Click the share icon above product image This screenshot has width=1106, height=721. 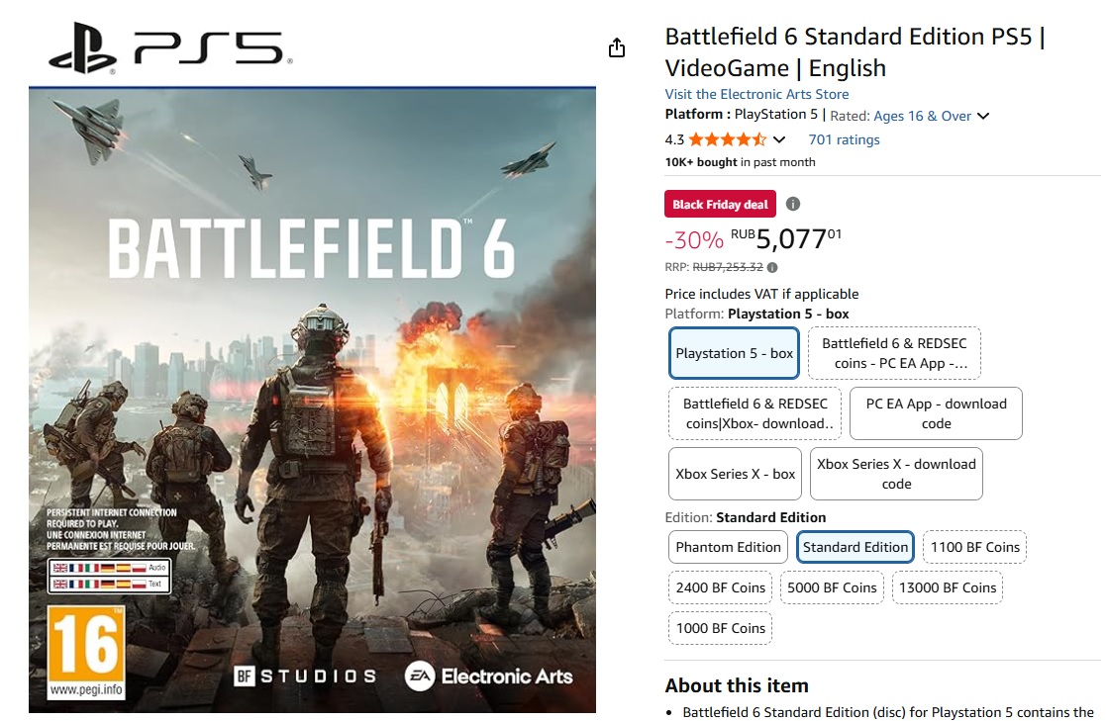[617, 47]
